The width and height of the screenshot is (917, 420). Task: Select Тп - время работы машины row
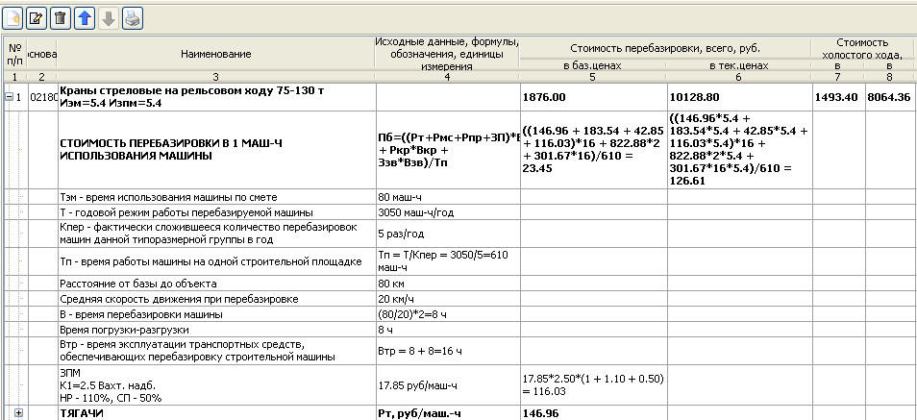pyautogui.click(x=216, y=261)
